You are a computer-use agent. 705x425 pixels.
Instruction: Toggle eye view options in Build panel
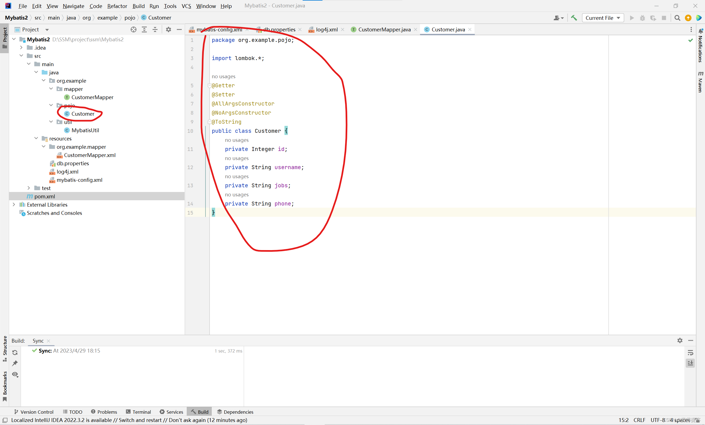click(15, 374)
